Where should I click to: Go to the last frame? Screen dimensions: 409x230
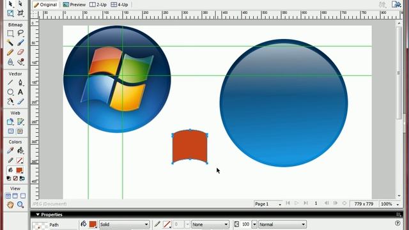coord(305,203)
